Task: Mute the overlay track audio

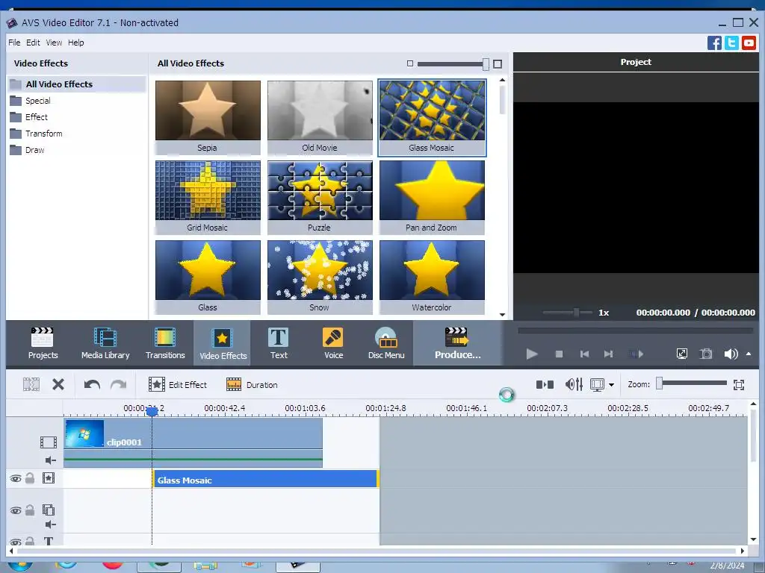Action: tap(50, 525)
